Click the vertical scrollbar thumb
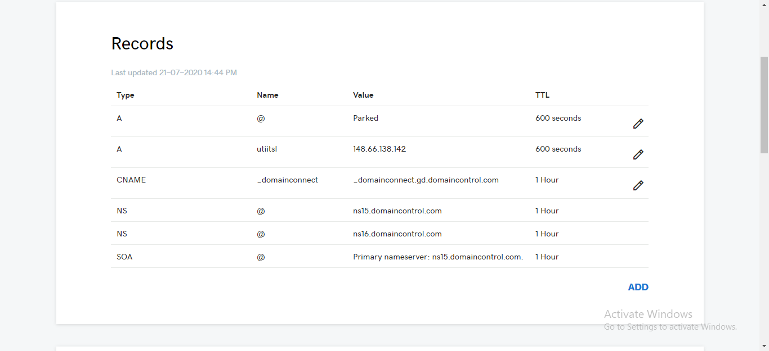The height and width of the screenshot is (351, 769). 764,104
